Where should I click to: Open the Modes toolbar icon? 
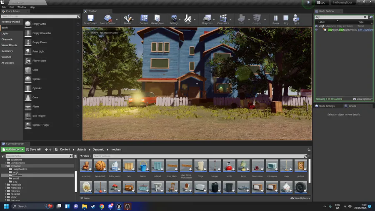tap(127, 20)
